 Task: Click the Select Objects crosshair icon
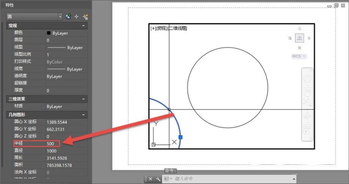tap(77, 17)
